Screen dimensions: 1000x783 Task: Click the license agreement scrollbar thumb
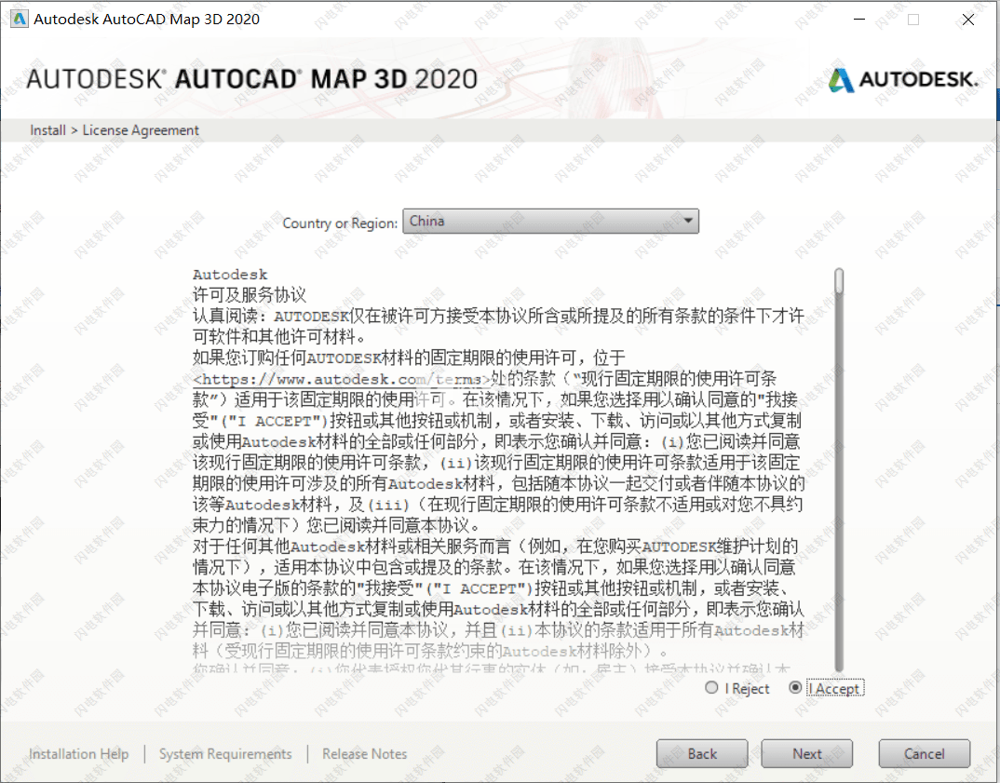point(839,281)
